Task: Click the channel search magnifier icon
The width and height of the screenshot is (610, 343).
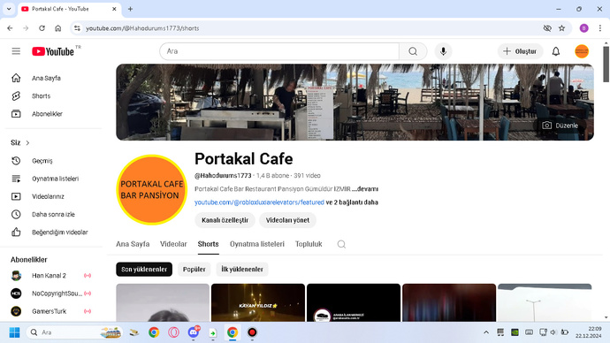Action: tap(341, 244)
